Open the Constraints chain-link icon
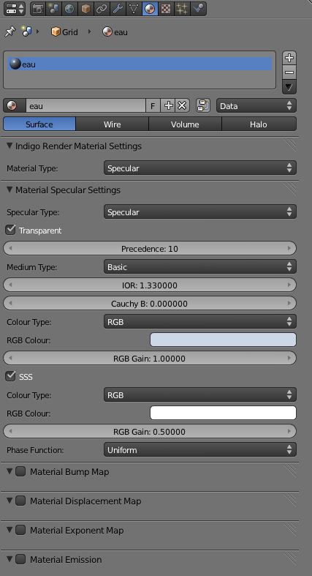The height and width of the screenshot is (576, 312). tap(102, 9)
